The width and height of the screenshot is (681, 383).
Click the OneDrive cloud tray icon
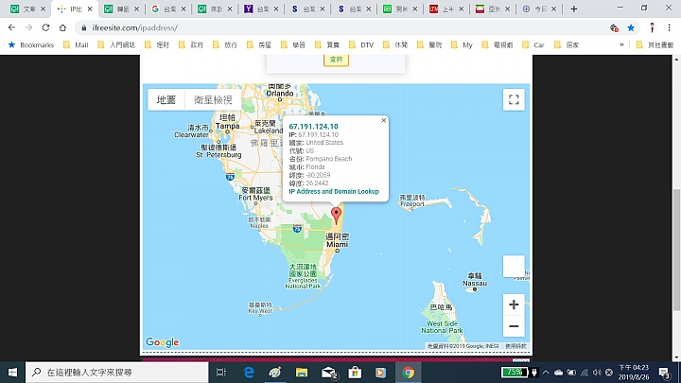pos(559,373)
